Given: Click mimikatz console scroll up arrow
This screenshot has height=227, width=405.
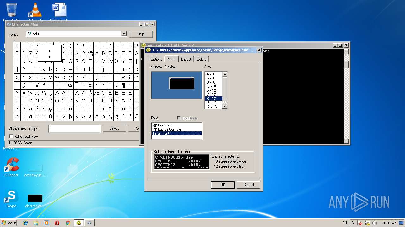Looking at the screenshot, I should [346, 51].
